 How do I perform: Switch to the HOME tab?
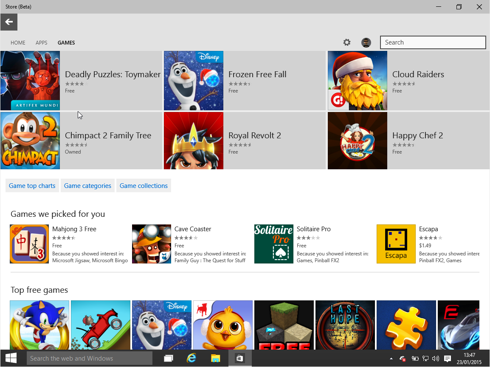coord(18,42)
